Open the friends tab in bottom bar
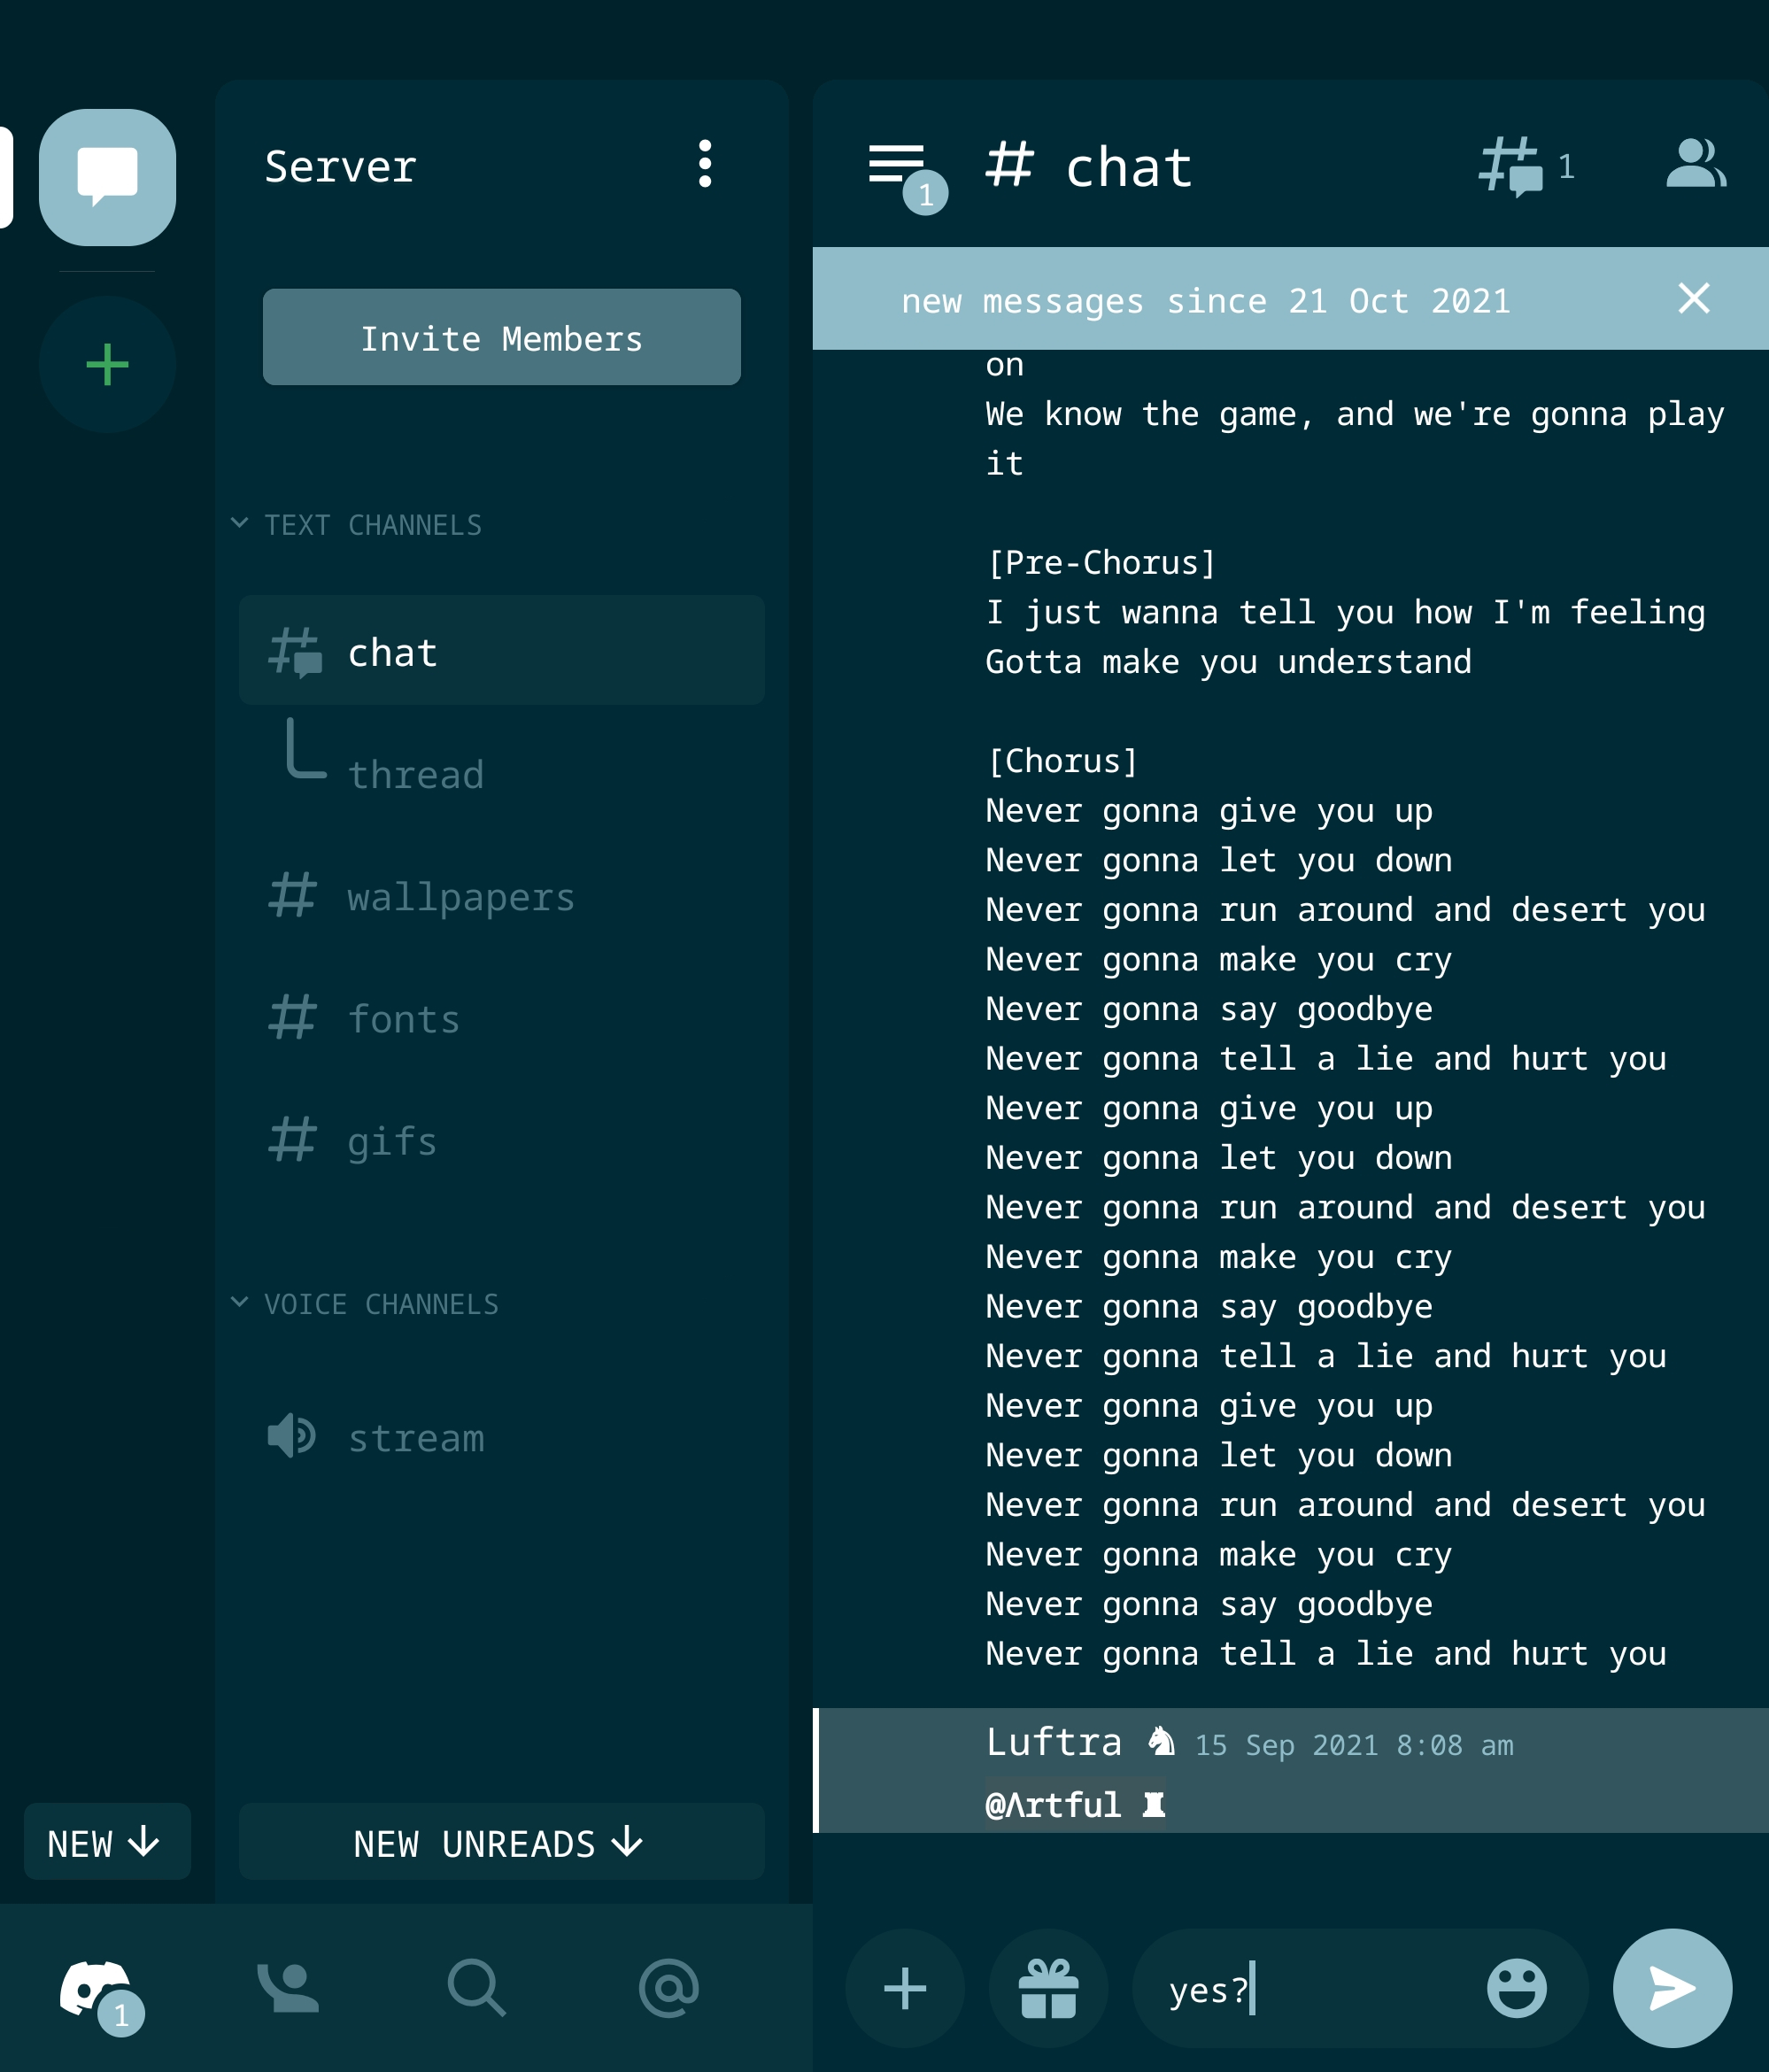Screen dimensions: 1769x2072 tap(288, 1988)
